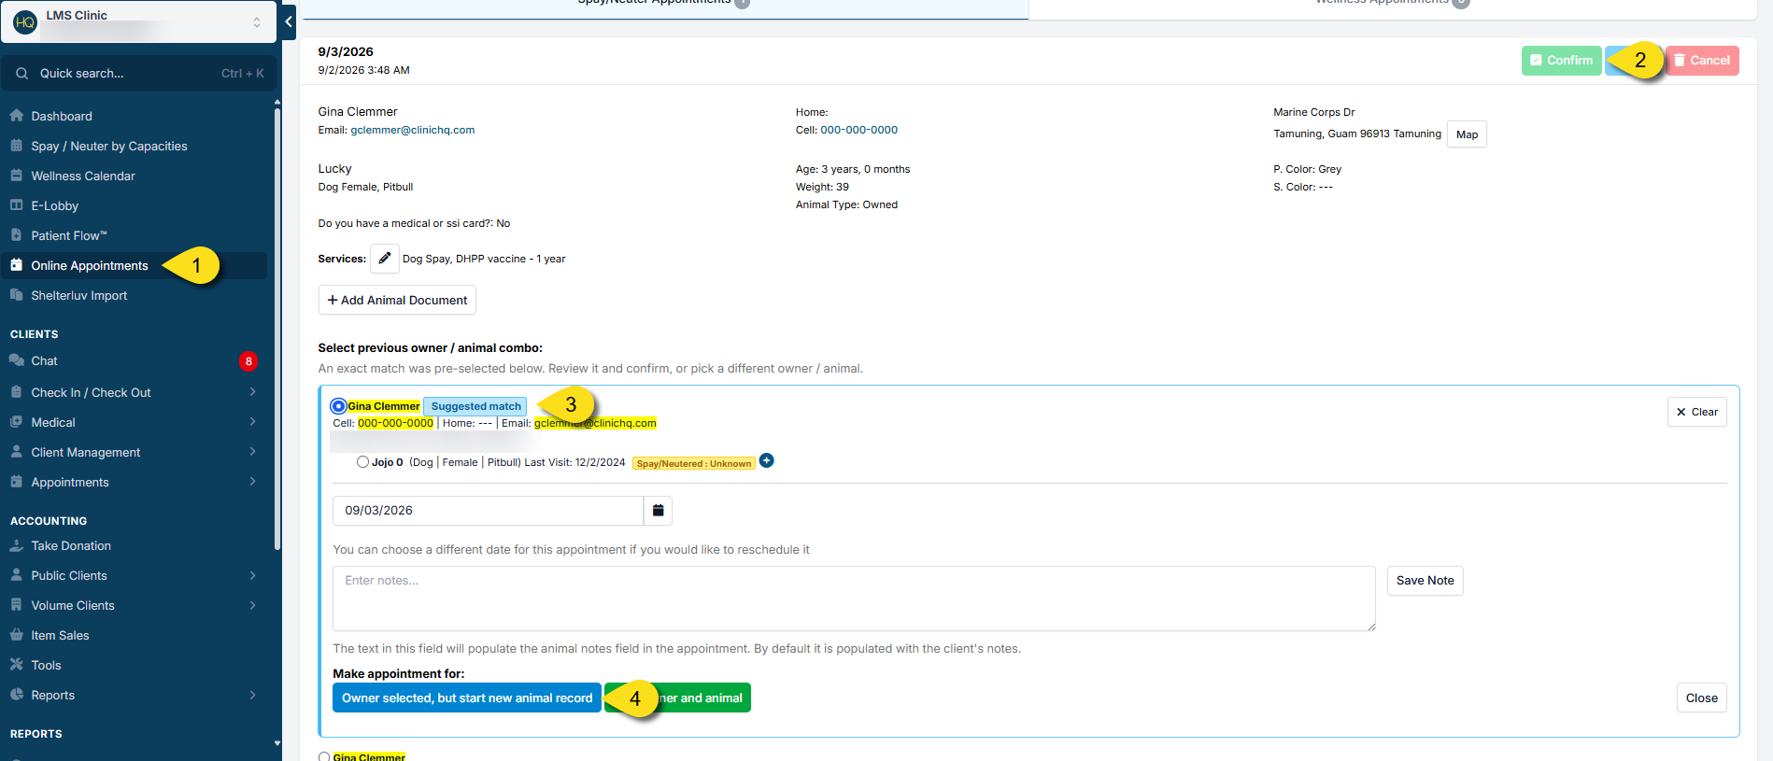Open the LMS Clinic selector dropdown
The image size is (1773, 761).
tap(139, 21)
